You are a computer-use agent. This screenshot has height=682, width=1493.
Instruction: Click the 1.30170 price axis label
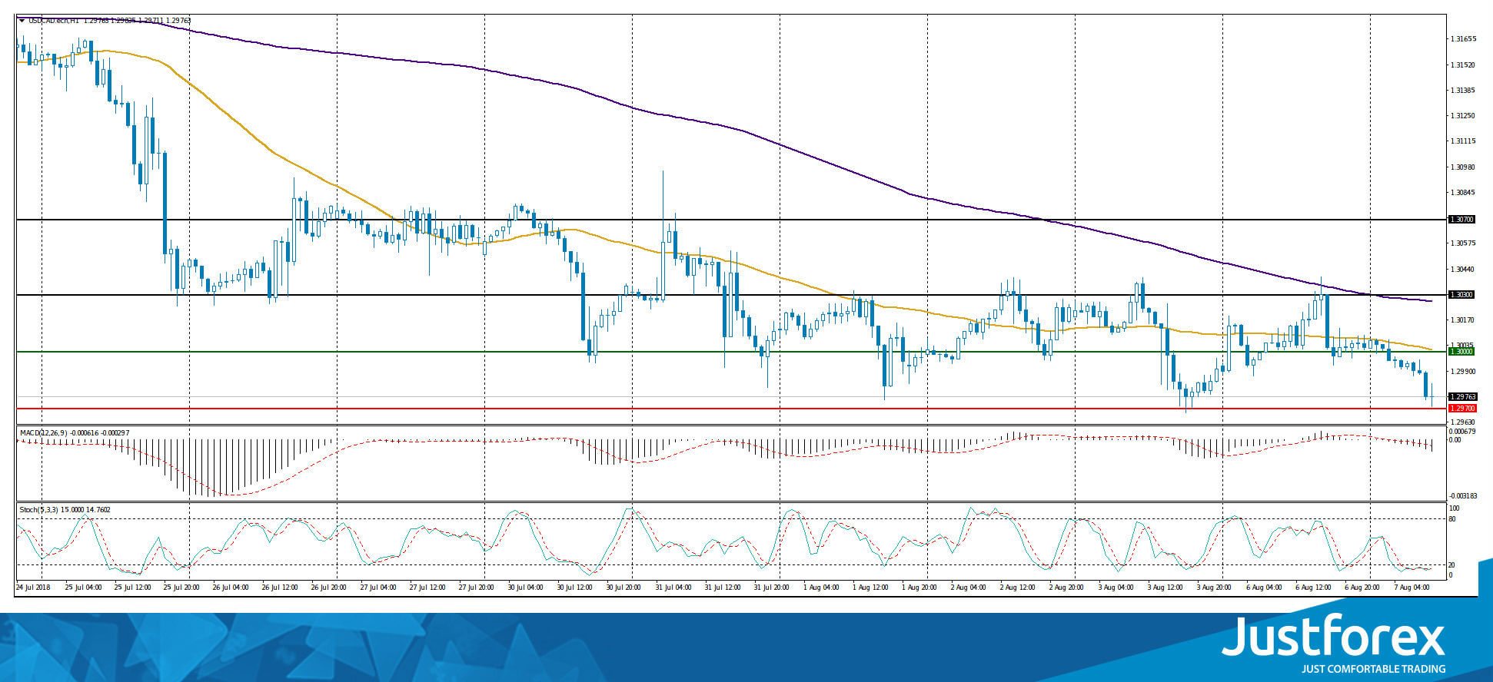click(x=1463, y=320)
